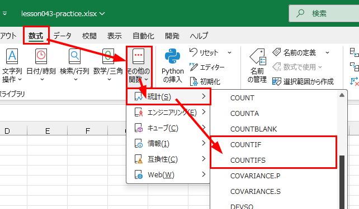Screen dimensions: 359x209
Task: Select column D header
Action: click(x=13, y=131)
